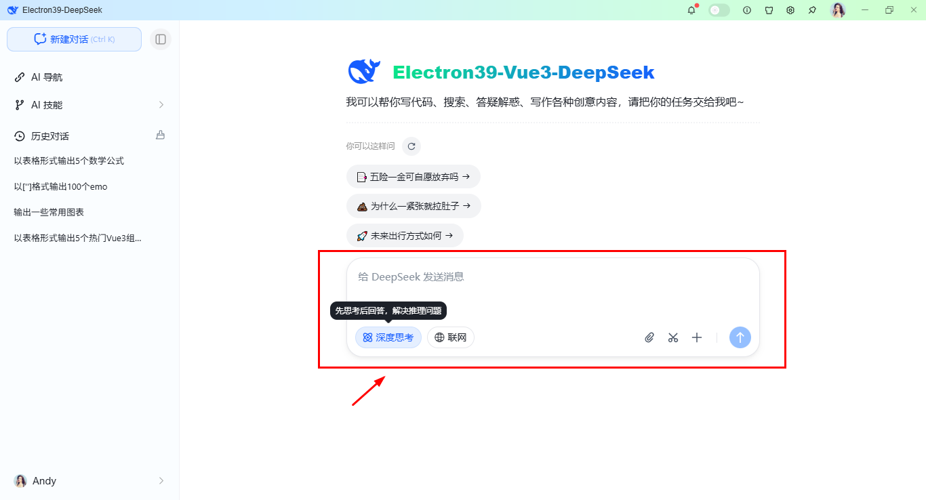This screenshot has height=500, width=926.
Task: Open the title bar user avatar
Action: pyautogui.click(x=839, y=10)
